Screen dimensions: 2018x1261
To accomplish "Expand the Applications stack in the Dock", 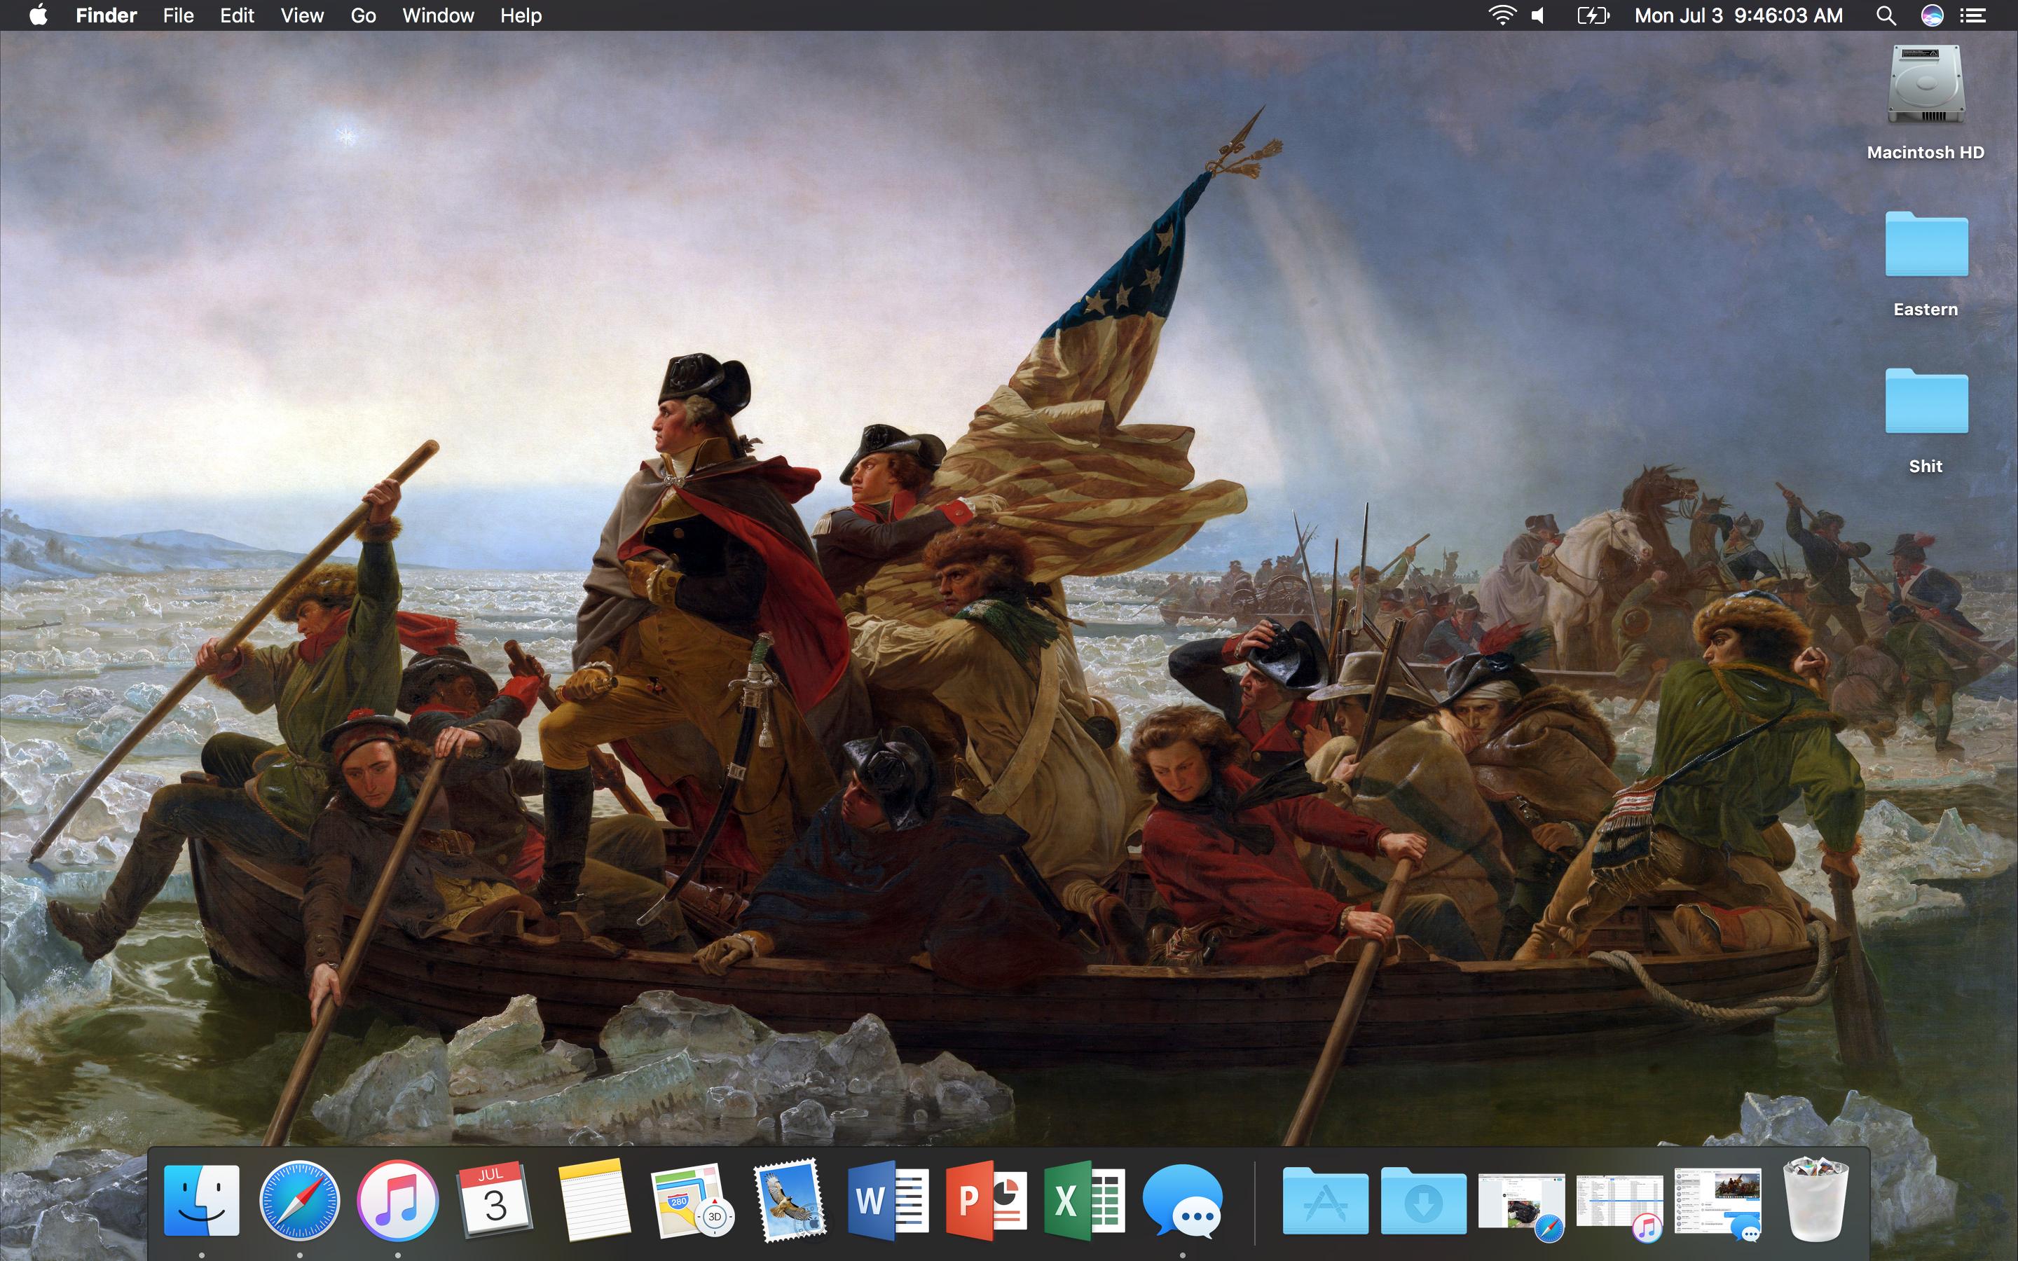I will (1325, 1201).
